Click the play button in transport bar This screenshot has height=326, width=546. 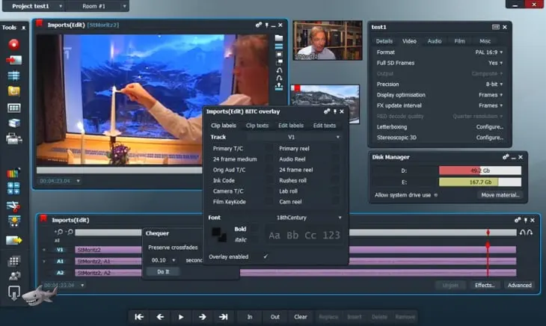point(180,317)
